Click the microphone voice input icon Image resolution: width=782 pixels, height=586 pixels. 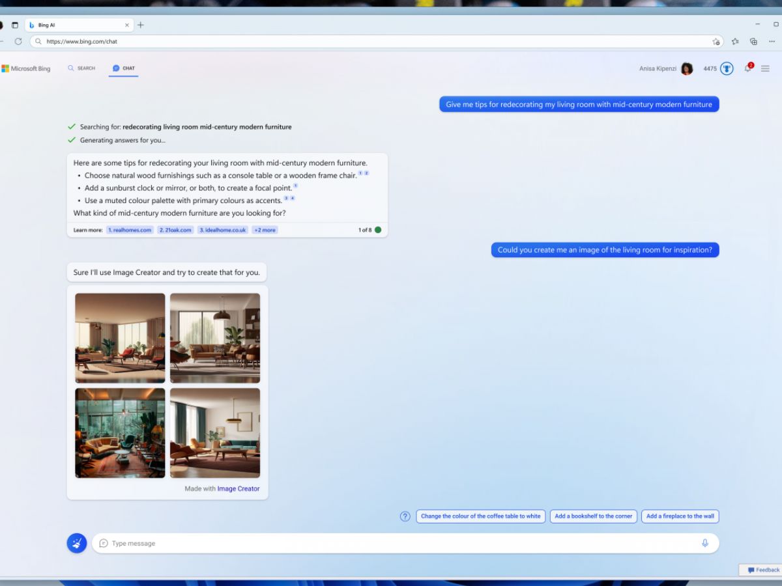coord(704,543)
